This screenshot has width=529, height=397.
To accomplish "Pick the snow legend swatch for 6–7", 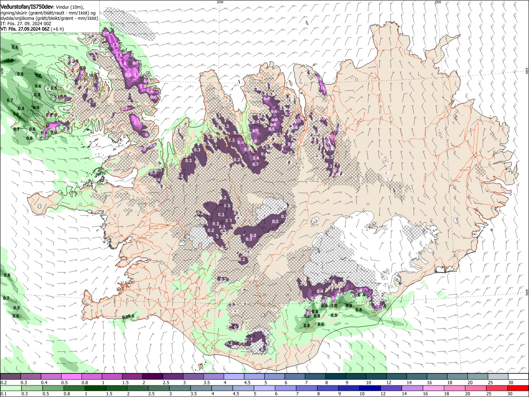I will pyautogui.click(x=295, y=377).
